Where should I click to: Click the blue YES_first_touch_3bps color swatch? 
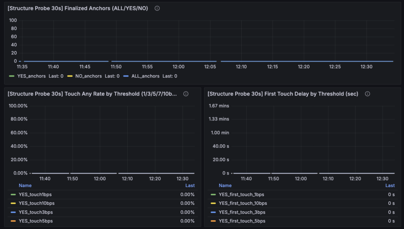pos(213,212)
